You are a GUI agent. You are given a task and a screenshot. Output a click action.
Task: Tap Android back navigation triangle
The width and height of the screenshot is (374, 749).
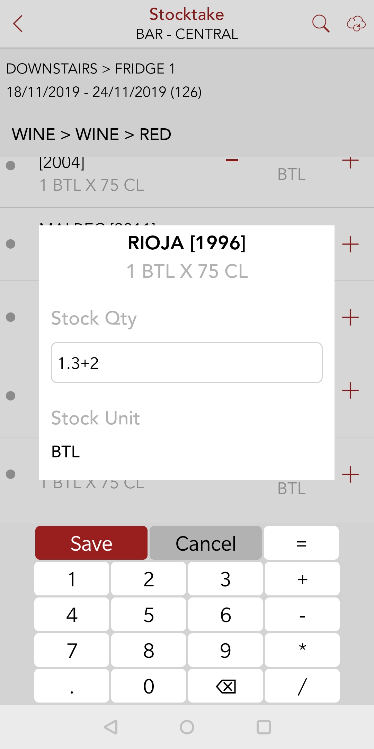[111, 727]
